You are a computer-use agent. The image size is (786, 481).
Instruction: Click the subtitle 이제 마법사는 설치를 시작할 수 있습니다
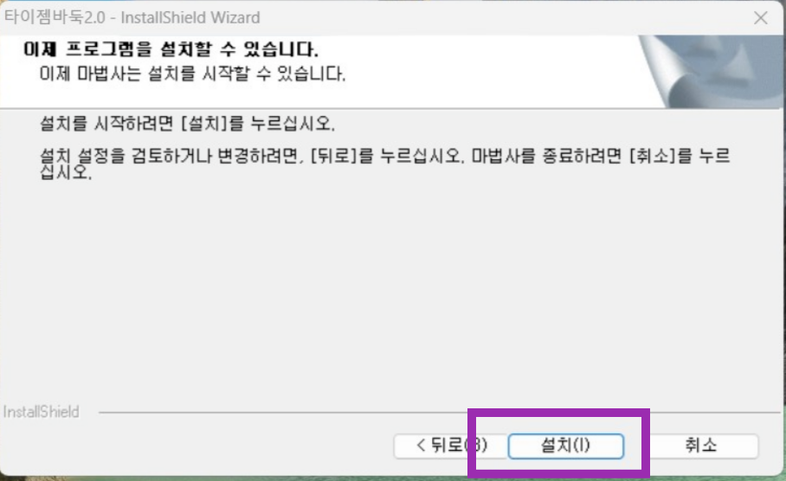coord(192,74)
